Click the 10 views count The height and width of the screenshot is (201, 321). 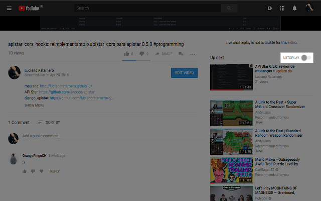tap(16, 53)
